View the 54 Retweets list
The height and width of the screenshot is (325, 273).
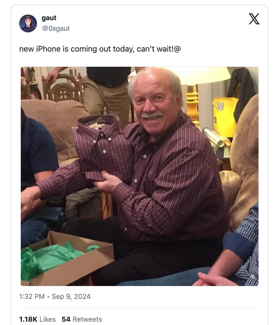click(82, 319)
